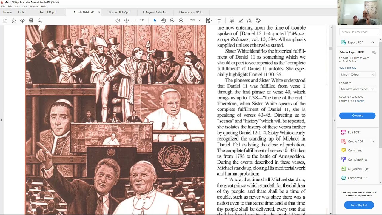Open Combine Files tool
Image resolution: width=382 pixels, height=215 pixels.
click(x=358, y=160)
